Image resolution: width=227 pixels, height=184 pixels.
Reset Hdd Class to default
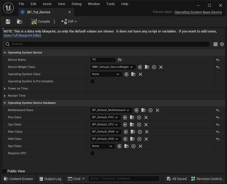tap(218, 139)
